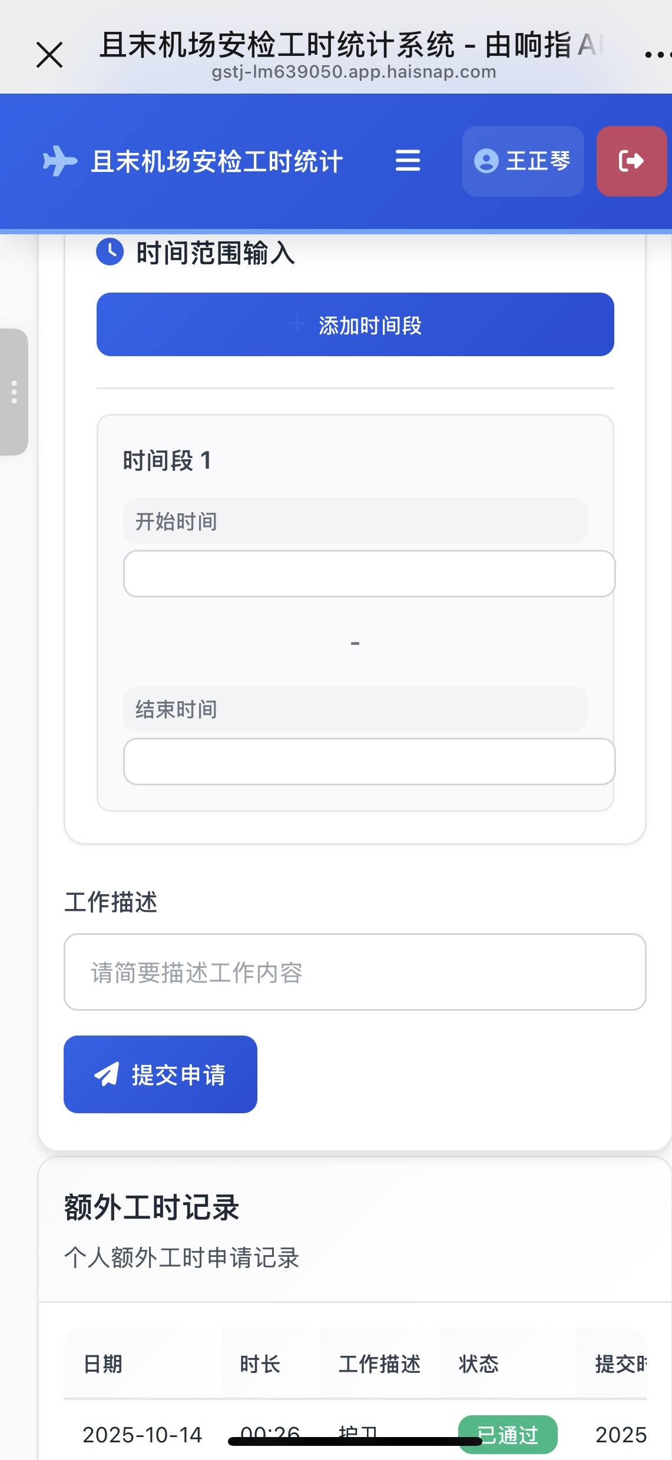Click the 已通过 status badge
Image resolution: width=672 pixels, height=1460 pixels.
(x=508, y=1434)
